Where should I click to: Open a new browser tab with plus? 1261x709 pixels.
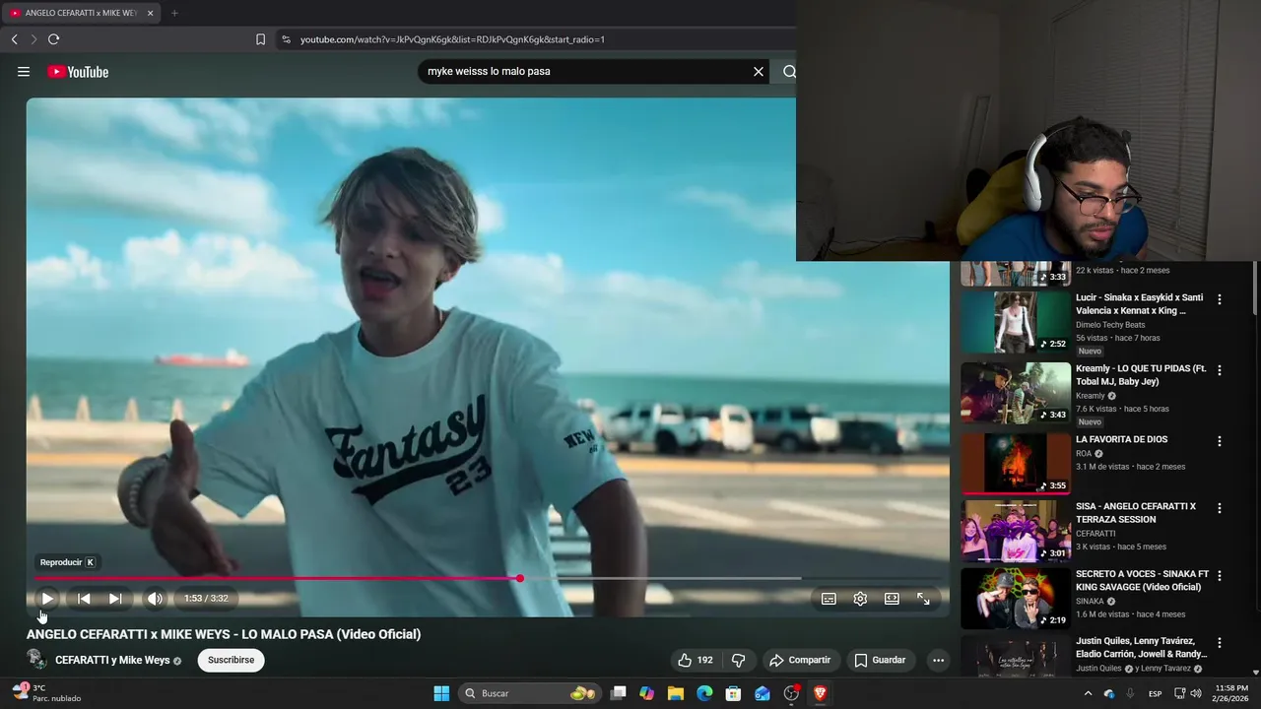[174, 13]
